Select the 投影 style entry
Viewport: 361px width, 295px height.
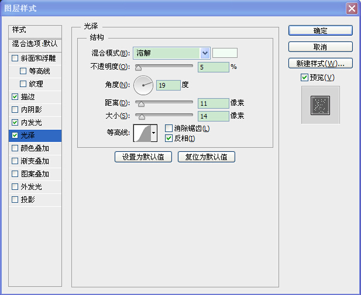(x=35, y=199)
